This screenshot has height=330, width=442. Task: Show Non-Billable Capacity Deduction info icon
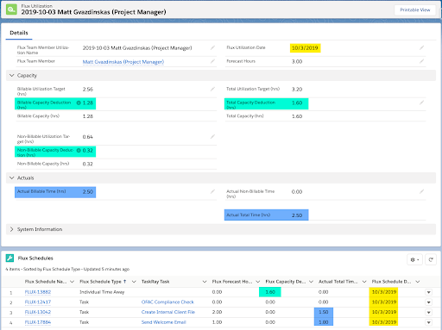pyautogui.click(x=79, y=151)
